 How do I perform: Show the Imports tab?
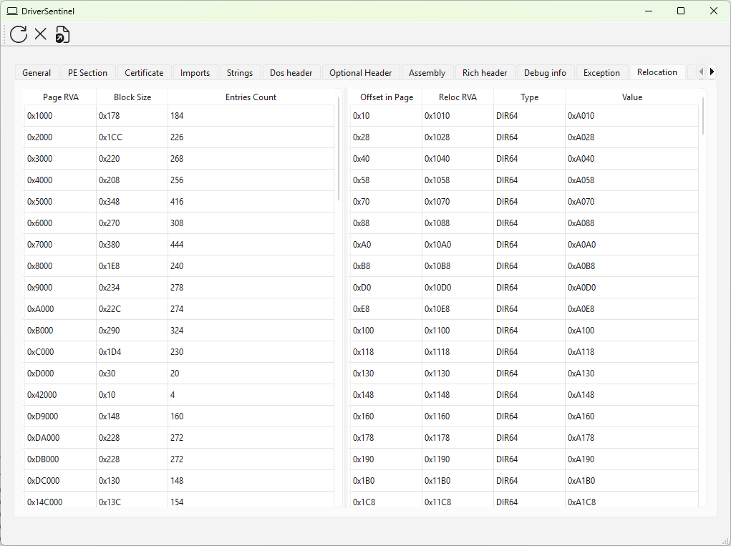[x=195, y=73]
